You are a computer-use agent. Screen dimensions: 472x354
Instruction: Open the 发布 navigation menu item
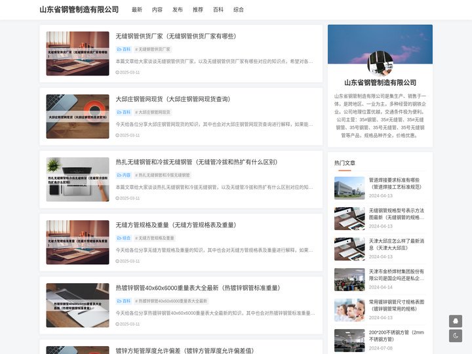[x=178, y=10]
